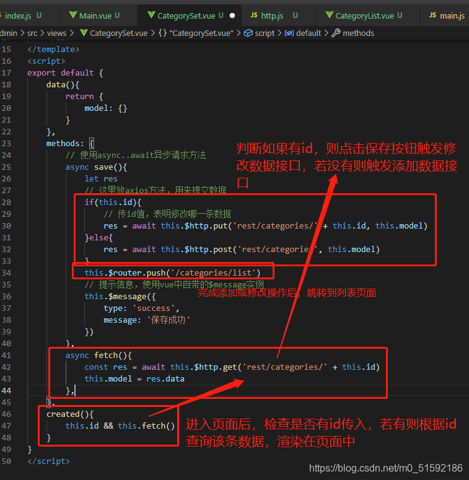469x480 pixels.
Task: Click 'async fetch(){' on line 41
Action: [99, 356]
